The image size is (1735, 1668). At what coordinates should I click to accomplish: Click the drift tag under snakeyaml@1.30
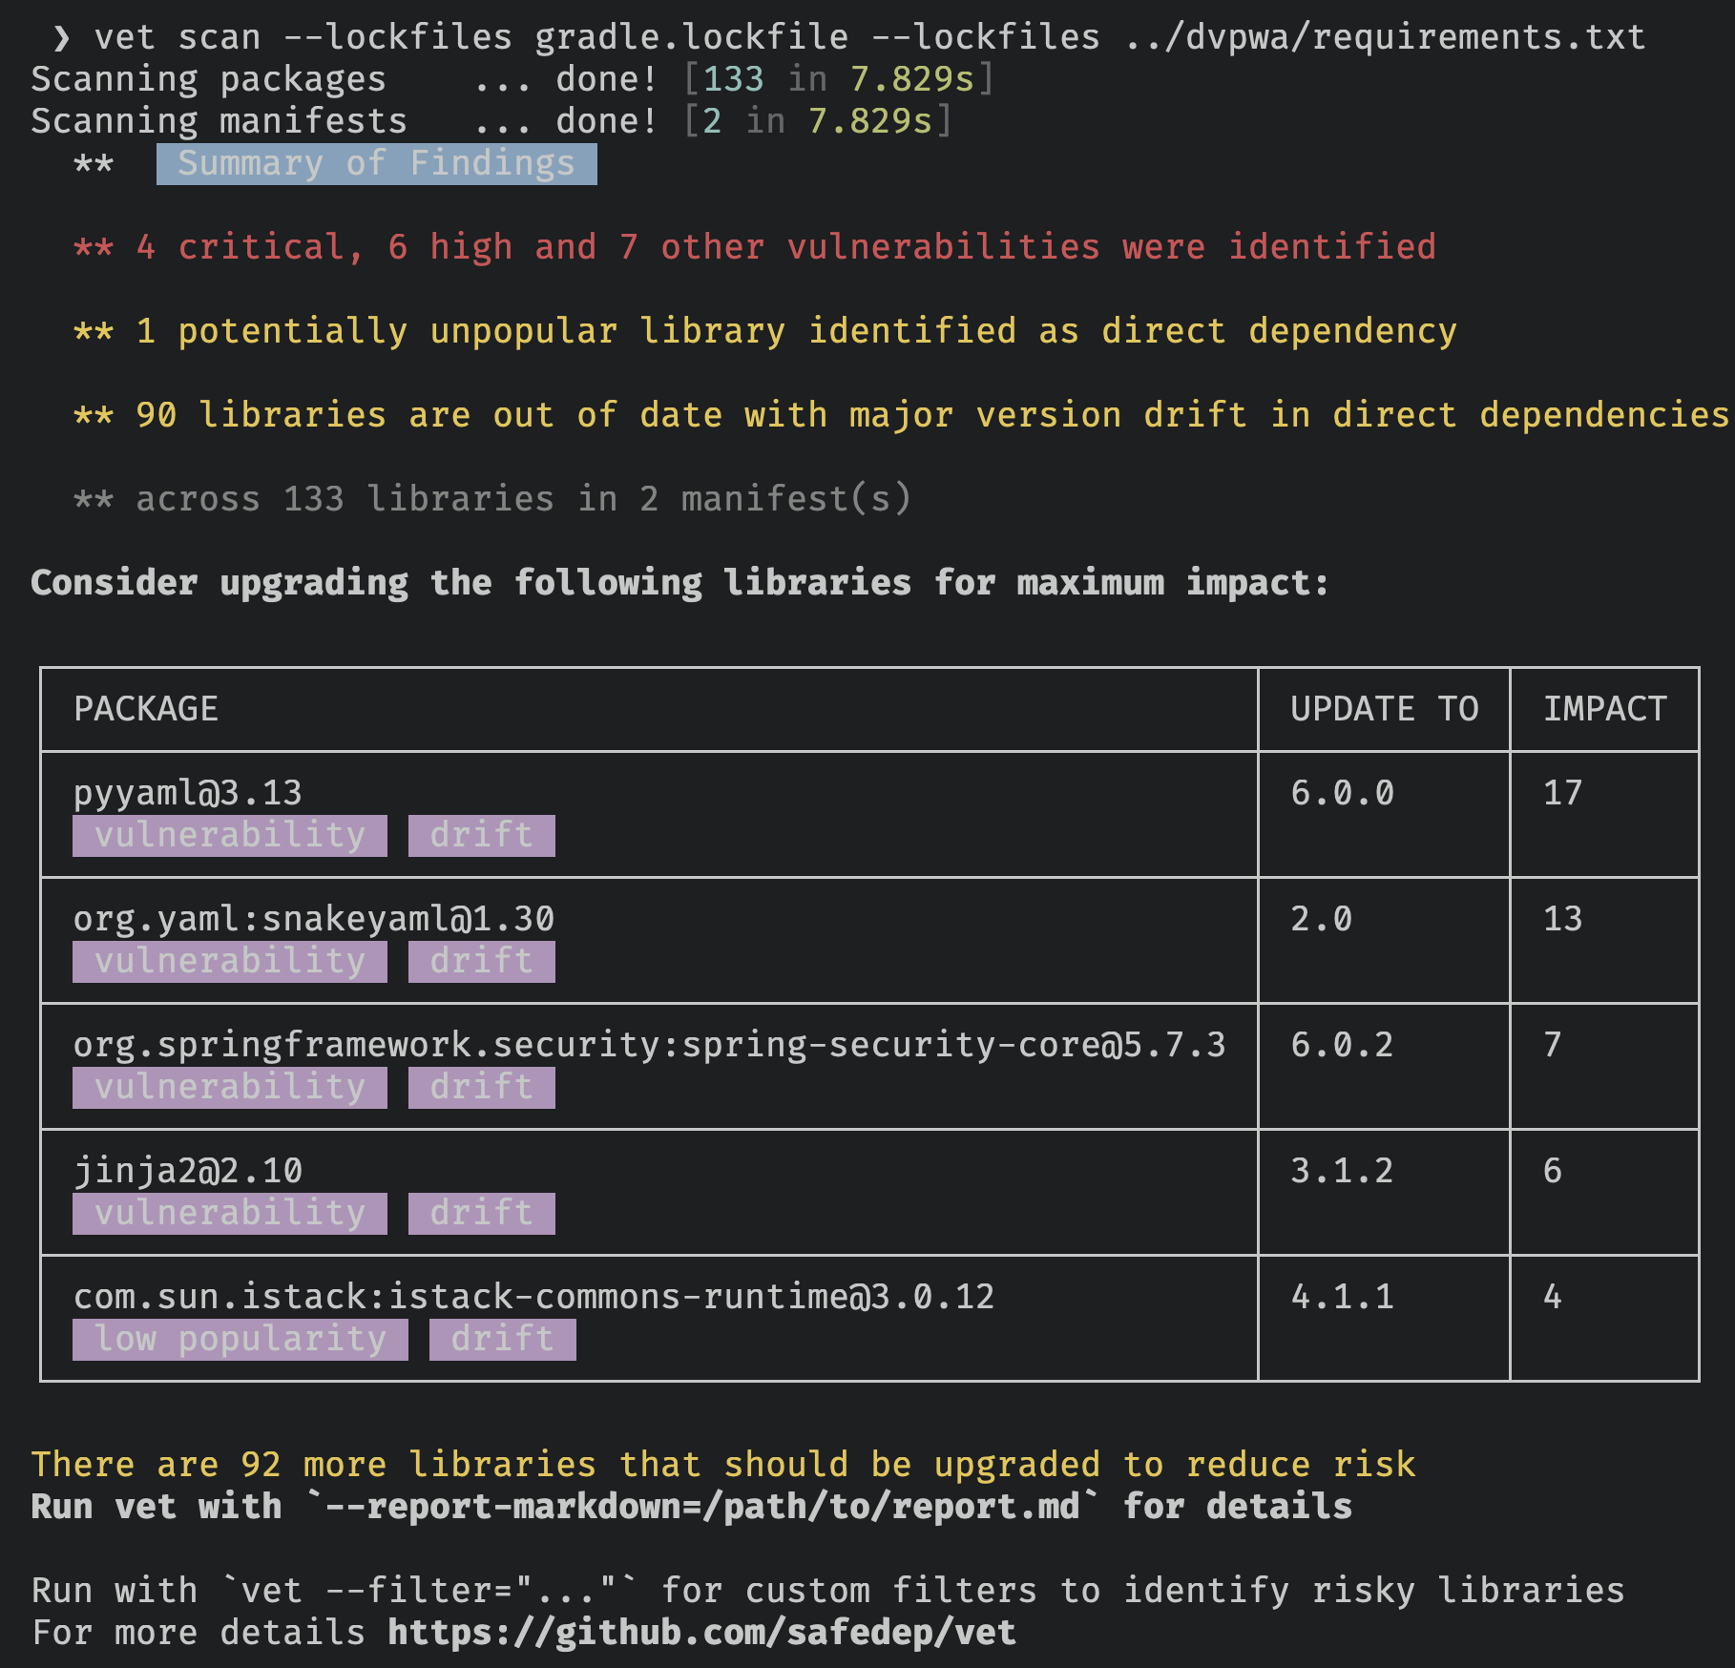coord(481,962)
